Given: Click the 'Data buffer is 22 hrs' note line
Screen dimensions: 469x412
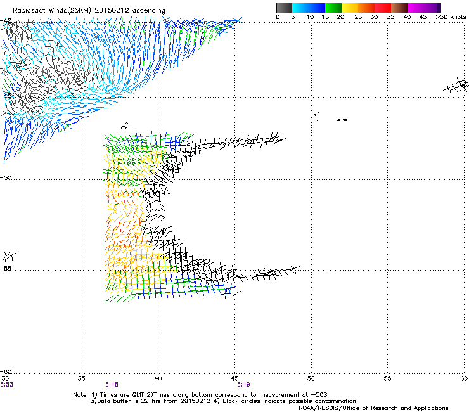Looking at the screenshot, I should pyautogui.click(x=223, y=401).
